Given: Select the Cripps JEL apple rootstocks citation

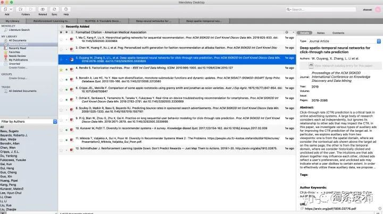Looking at the screenshot, I should tap(177, 90).
